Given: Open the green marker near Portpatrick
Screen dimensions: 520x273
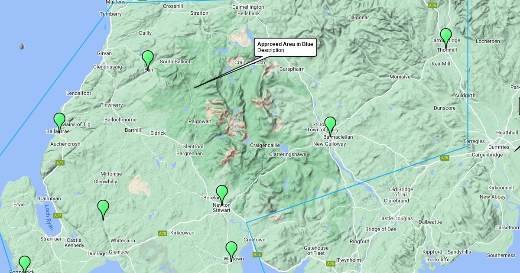Looking at the screenshot, I should [x=25, y=265].
